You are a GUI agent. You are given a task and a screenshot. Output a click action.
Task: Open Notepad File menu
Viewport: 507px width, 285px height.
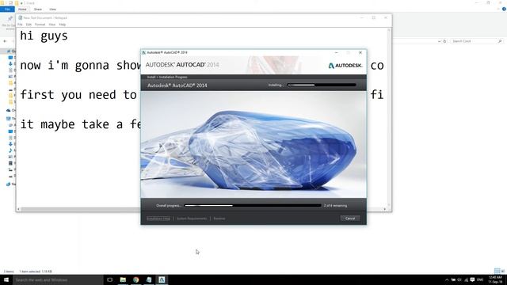coord(20,25)
